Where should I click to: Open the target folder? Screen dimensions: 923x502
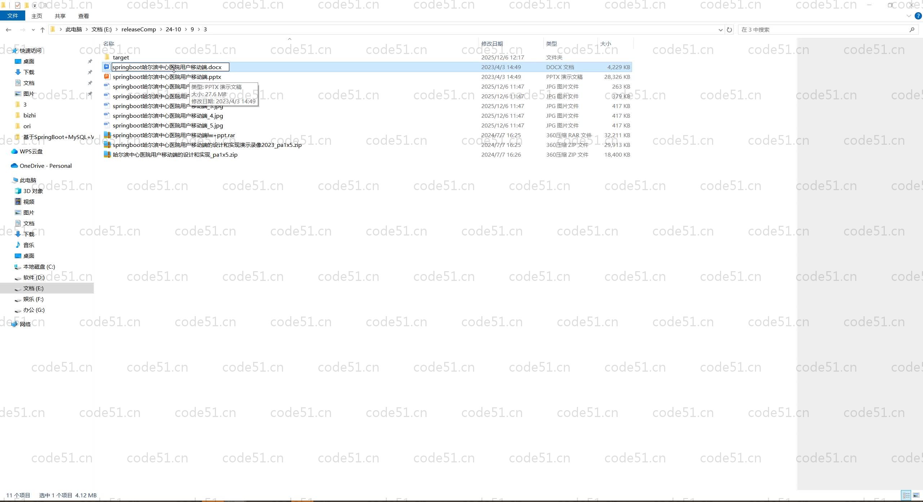[x=121, y=58]
